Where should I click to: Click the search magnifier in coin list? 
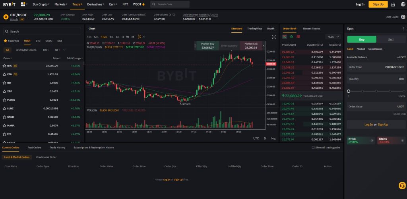[6, 31]
